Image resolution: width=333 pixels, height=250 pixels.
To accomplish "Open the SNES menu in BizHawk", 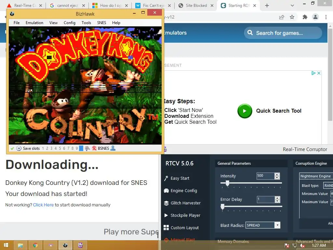I will [x=101, y=23].
